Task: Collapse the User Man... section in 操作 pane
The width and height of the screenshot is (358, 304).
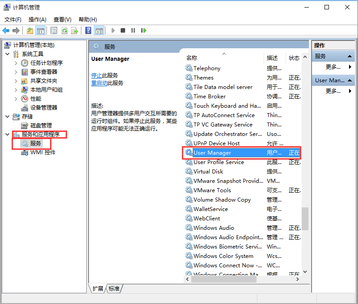Action: pos(350,80)
